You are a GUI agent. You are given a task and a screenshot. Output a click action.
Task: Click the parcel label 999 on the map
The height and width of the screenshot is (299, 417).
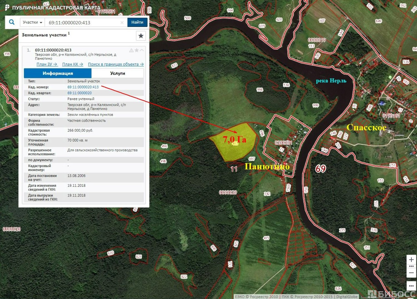click(x=316, y=106)
